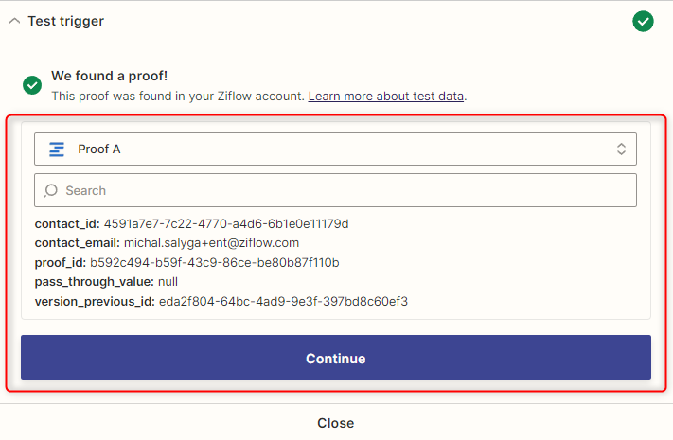Click the text "This proof was found in your Ziflow account"
The width and height of the screenshot is (673, 440).
177,96
